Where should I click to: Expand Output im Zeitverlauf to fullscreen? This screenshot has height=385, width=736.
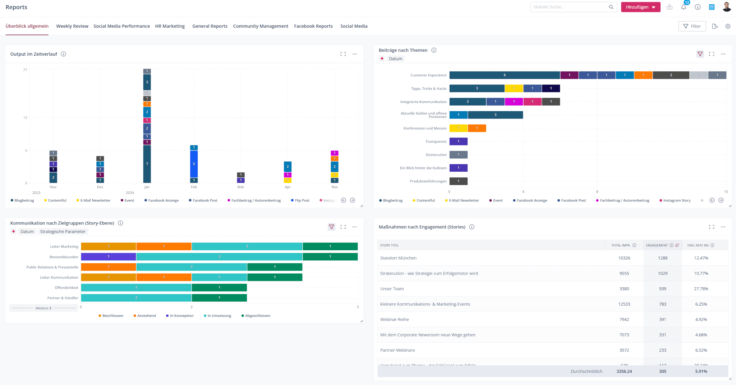pos(343,54)
